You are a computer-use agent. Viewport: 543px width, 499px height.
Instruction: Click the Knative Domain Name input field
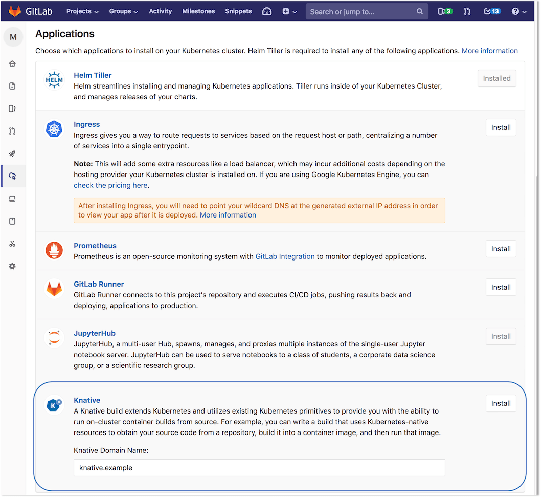click(x=259, y=467)
